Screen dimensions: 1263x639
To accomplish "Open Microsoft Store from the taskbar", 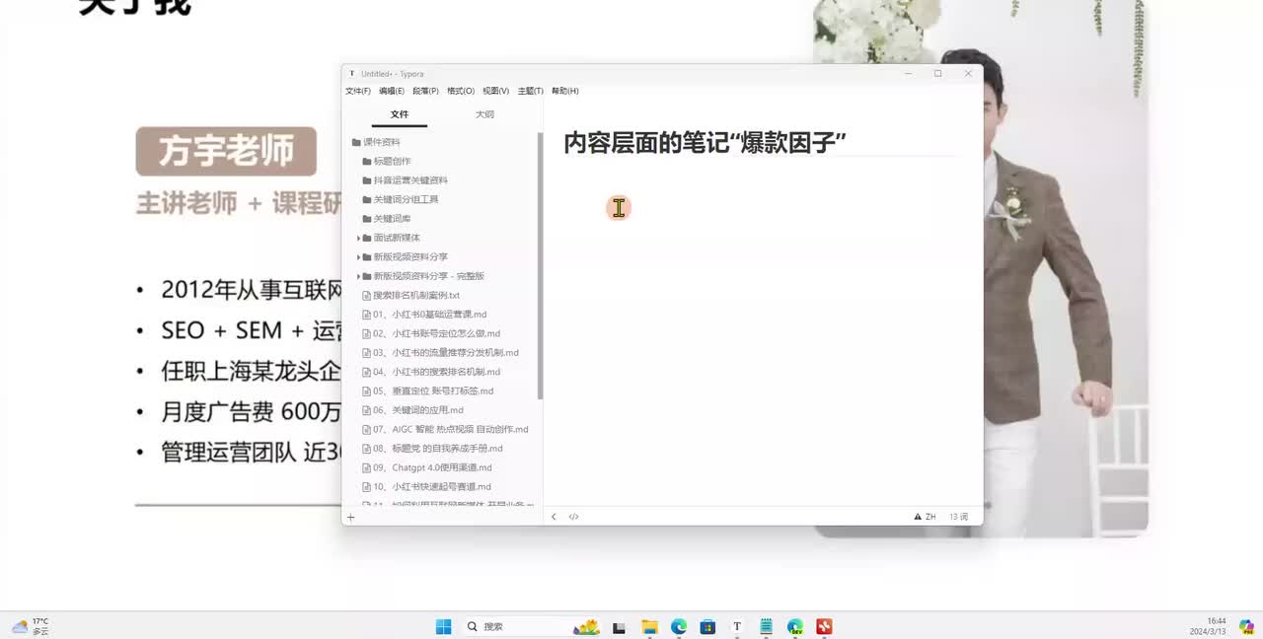I will click(x=707, y=626).
